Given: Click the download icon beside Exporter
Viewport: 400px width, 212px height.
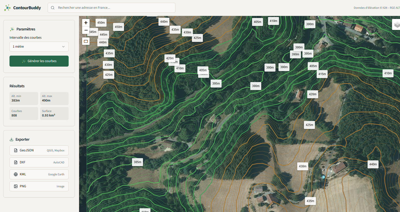Looking at the screenshot, I should 11,139.
